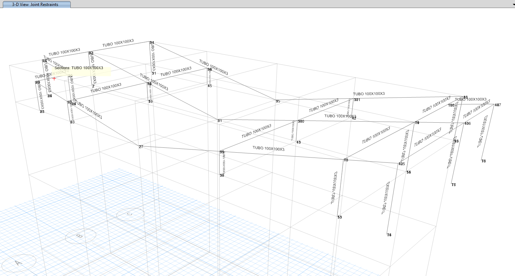Click grid line bubble C

(130, 214)
